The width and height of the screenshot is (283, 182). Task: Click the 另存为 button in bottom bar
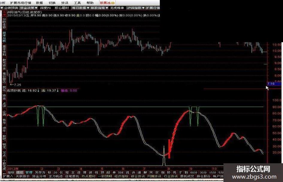pyautogui.click(x=40, y=172)
